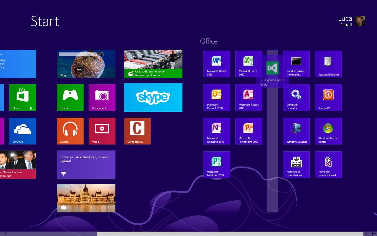377x236 pixels.
Task: Launch the Microsoft Excel 2010 tile
Action: click(x=246, y=64)
